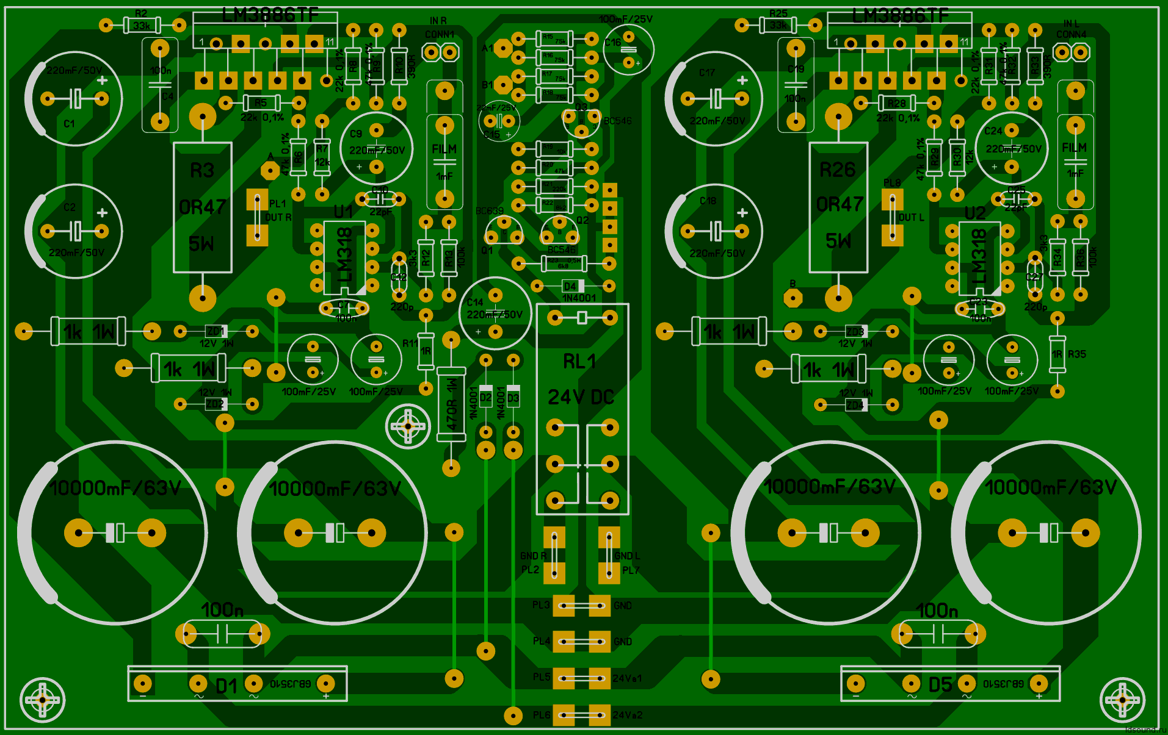Click the C2 capacitor label

(x=70, y=207)
